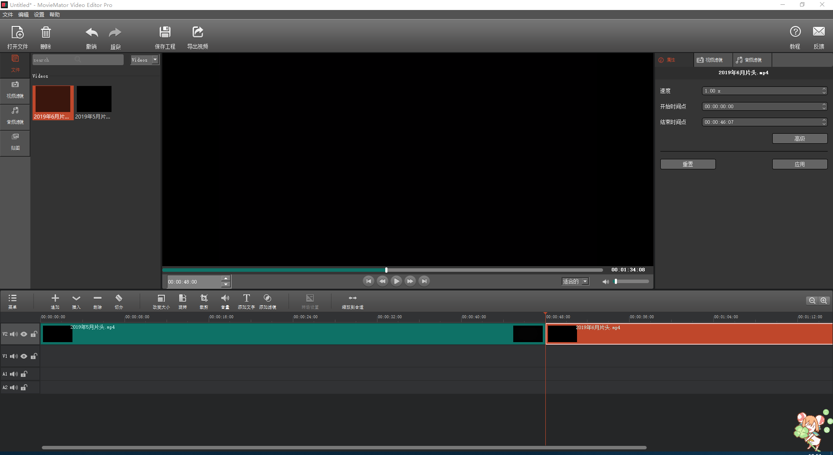Image resolution: width=833 pixels, height=455 pixels.
Task: Open 改变大小 resize tool
Action: click(161, 298)
